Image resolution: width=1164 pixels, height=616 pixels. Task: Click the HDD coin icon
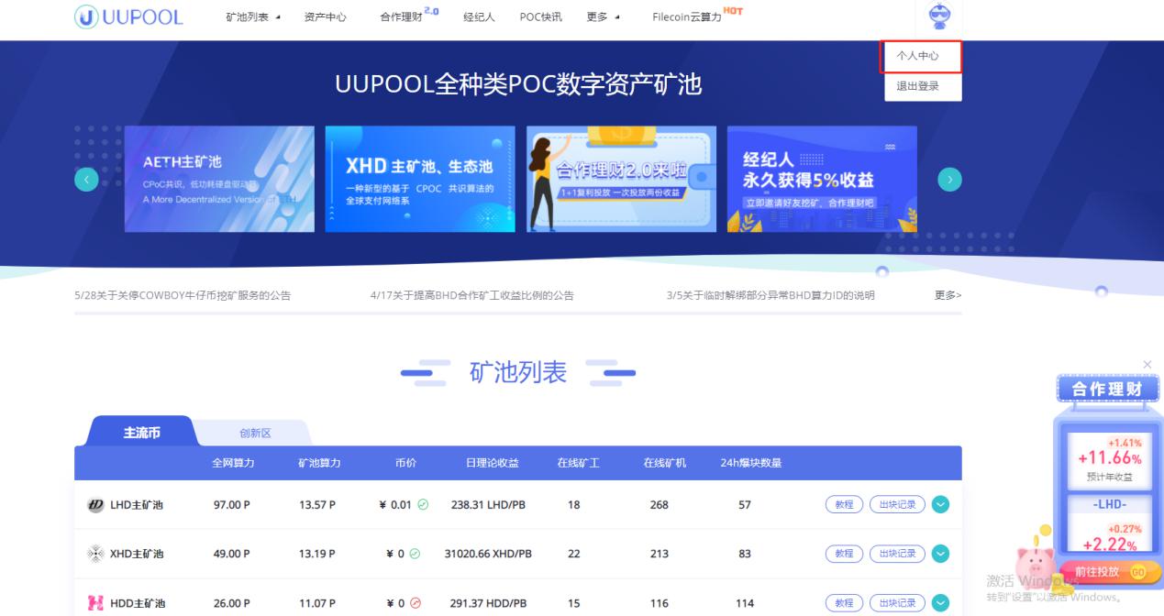click(x=95, y=603)
